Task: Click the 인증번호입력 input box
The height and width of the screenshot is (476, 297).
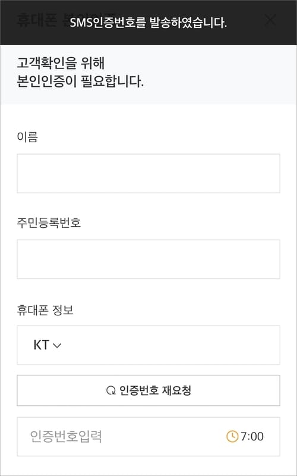Action: pos(148,437)
